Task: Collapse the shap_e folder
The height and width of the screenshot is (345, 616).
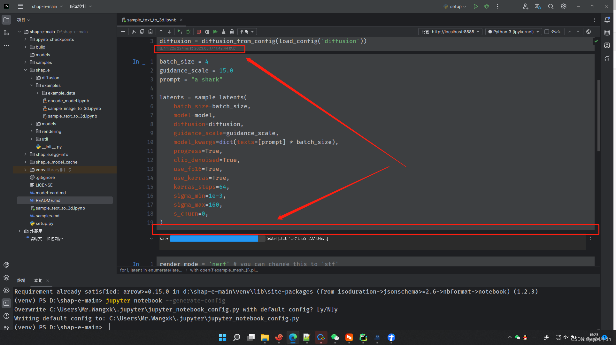Action: [x=26, y=70]
